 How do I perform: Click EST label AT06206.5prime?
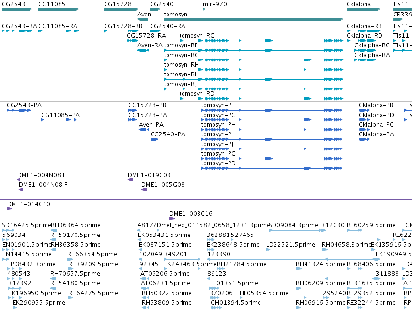165,274
